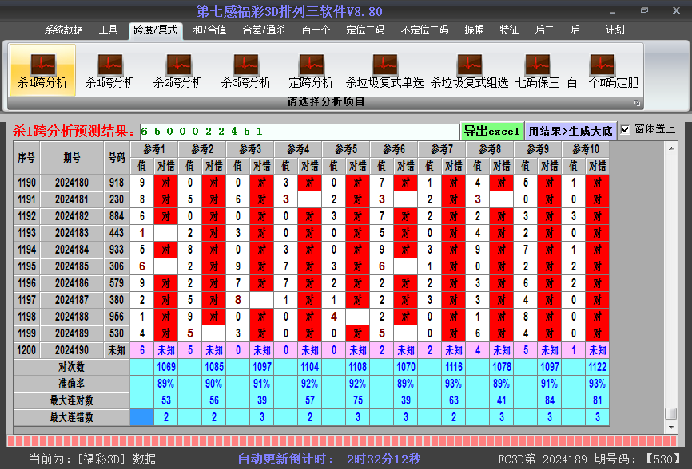This screenshot has width=692, height=469.
Task: Open the 工具 tab
Action: click(x=108, y=30)
